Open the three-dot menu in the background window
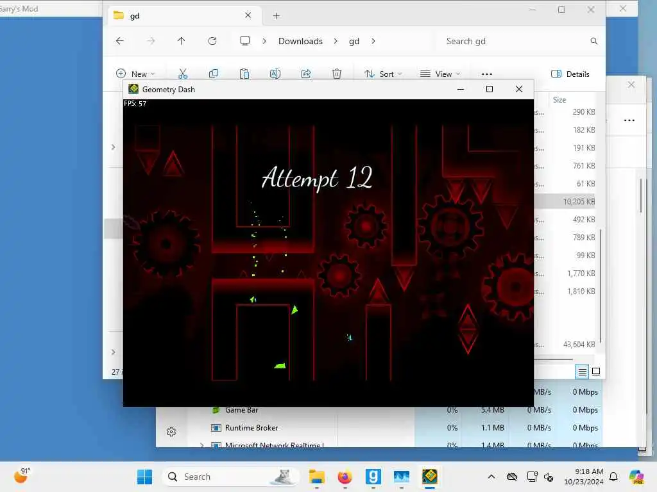 629,120
